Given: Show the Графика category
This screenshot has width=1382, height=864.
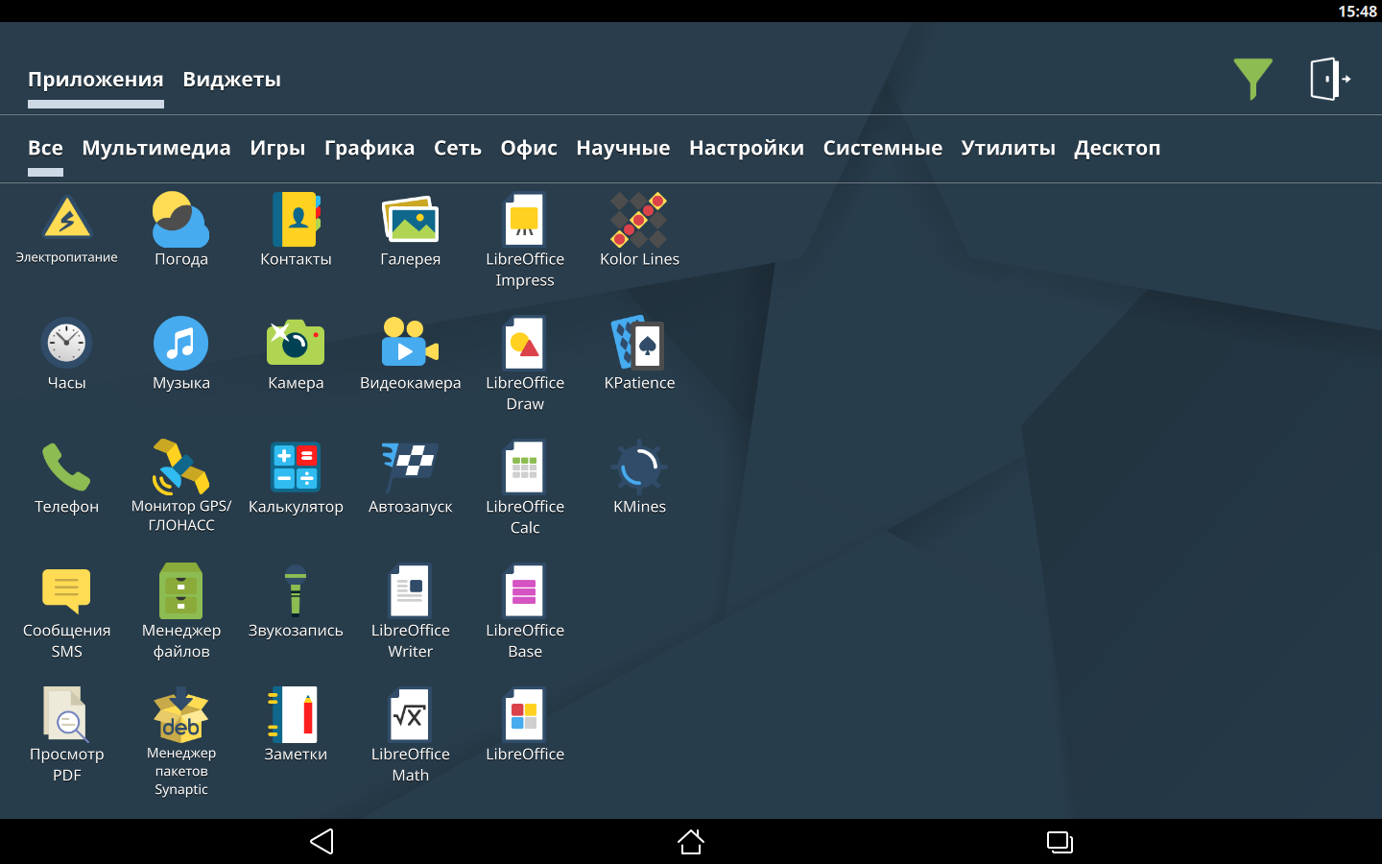Looking at the screenshot, I should [x=369, y=148].
